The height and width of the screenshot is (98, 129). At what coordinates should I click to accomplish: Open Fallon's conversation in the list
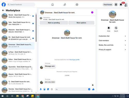[x=18, y=60]
